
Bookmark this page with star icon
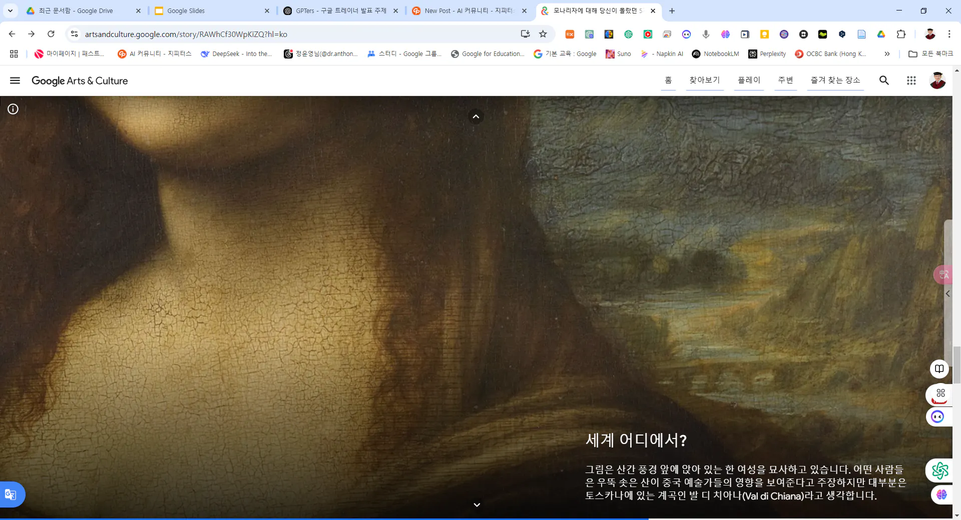543,34
